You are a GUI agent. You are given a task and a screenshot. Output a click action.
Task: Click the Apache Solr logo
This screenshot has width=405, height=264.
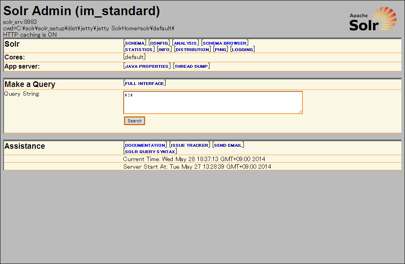[373, 19]
